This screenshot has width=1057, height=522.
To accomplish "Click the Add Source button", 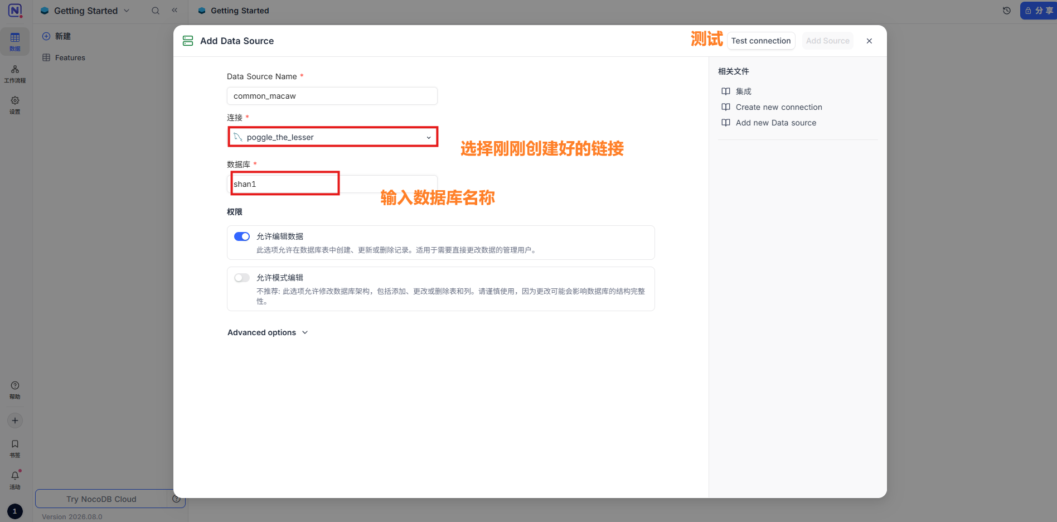I will click(828, 41).
